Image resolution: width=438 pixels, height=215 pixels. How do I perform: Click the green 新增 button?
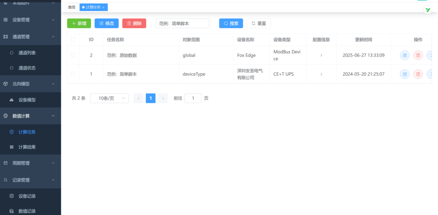(x=79, y=23)
